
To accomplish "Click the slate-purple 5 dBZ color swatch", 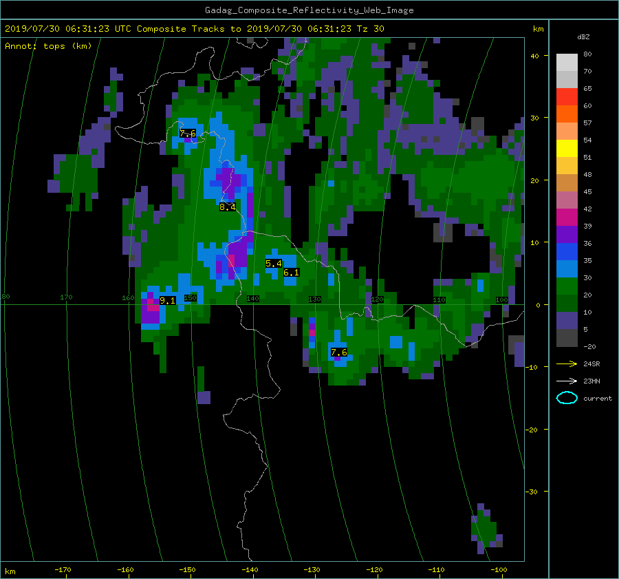I will pos(567,321).
